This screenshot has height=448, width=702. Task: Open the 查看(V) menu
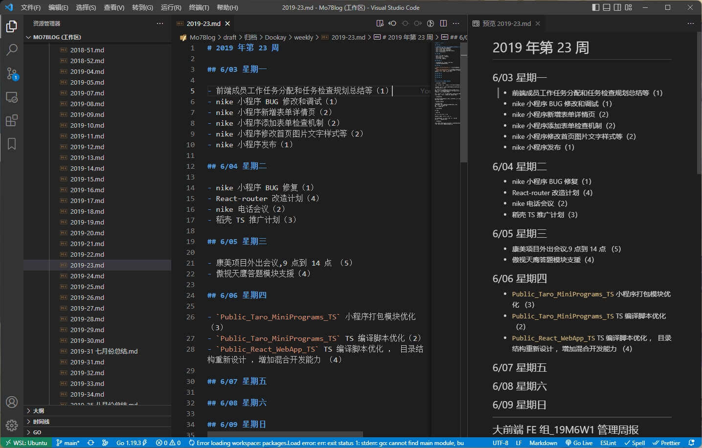tap(114, 7)
